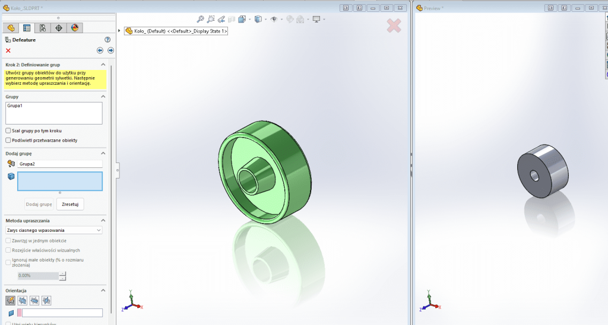Toggle 'Podświetl przetwarzane obiekty' checkbox
This screenshot has width=608, height=325.
click(x=8, y=140)
